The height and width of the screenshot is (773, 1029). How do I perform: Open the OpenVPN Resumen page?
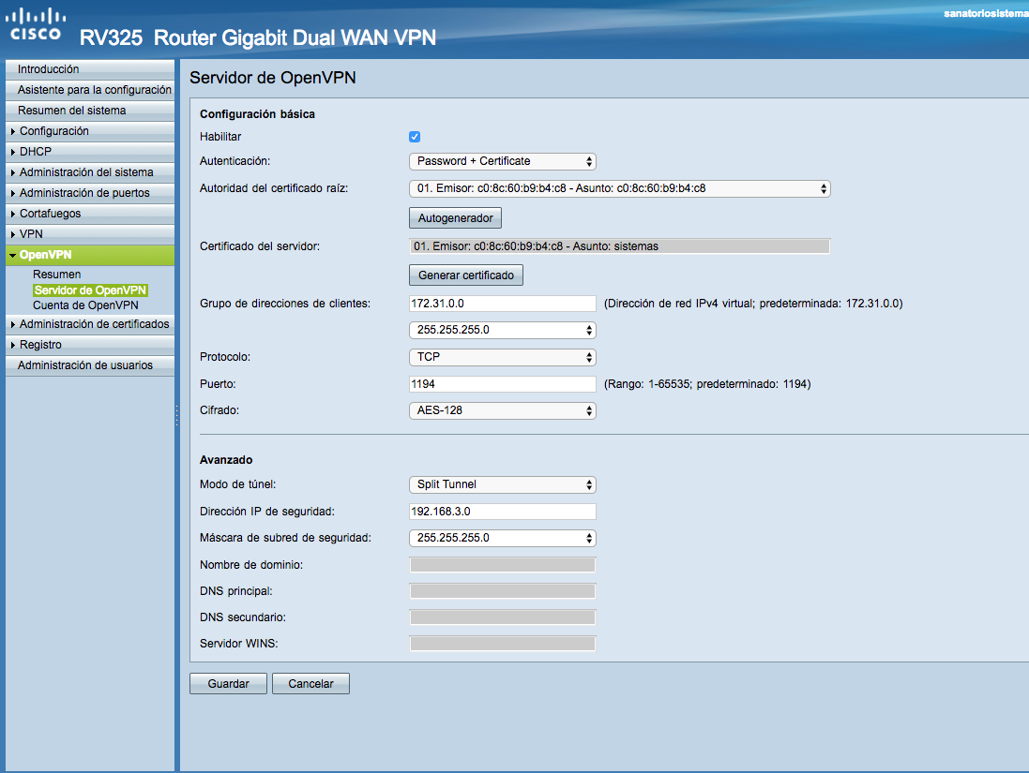pyautogui.click(x=56, y=275)
